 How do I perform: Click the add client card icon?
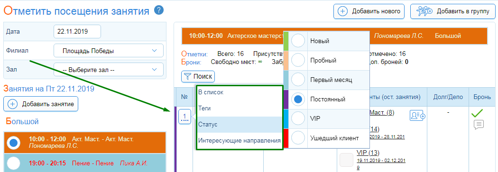[418, 116]
